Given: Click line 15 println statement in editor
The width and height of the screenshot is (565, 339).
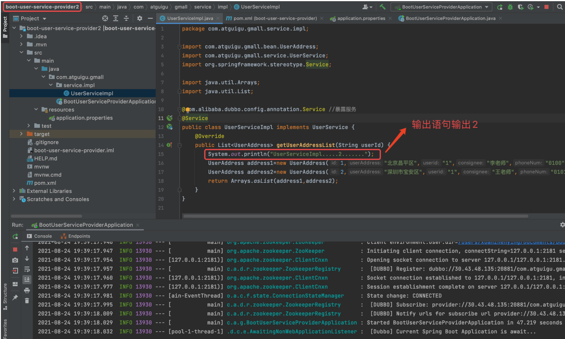Looking at the screenshot, I should pos(291,154).
